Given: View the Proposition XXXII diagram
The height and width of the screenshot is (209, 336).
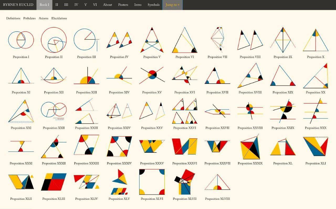Looking at the screenshot, I should point(54,146).
